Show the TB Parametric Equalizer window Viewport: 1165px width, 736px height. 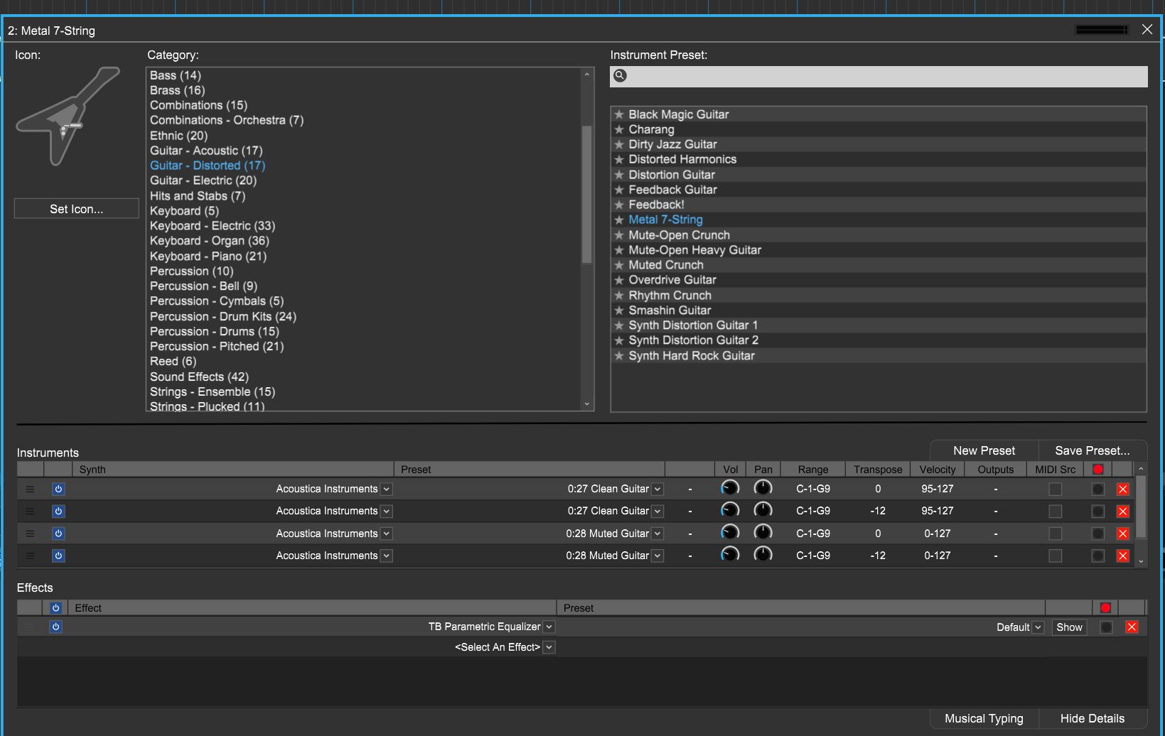point(1069,627)
